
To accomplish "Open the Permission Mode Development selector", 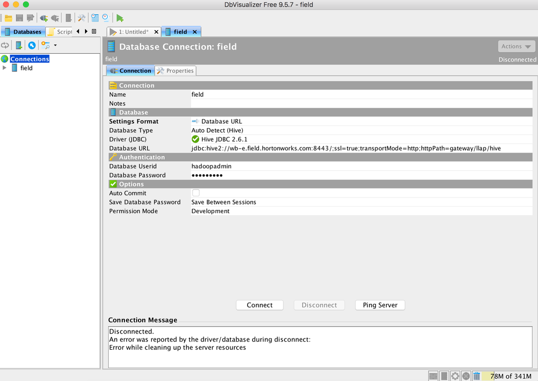I will [x=362, y=211].
